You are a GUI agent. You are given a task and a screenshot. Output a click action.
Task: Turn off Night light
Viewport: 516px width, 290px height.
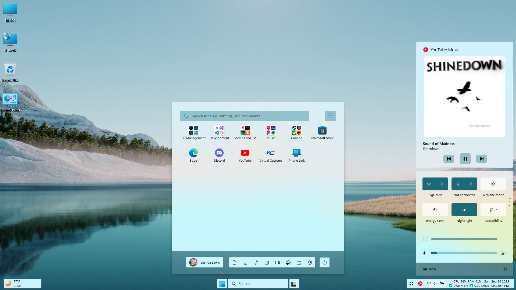pyautogui.click(x=464, y=210)
